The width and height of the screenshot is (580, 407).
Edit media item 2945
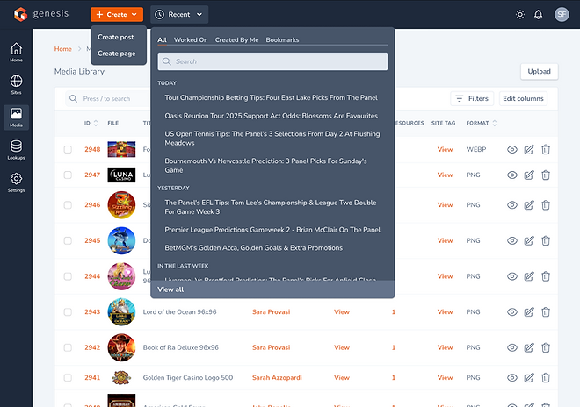coord(529,241)
